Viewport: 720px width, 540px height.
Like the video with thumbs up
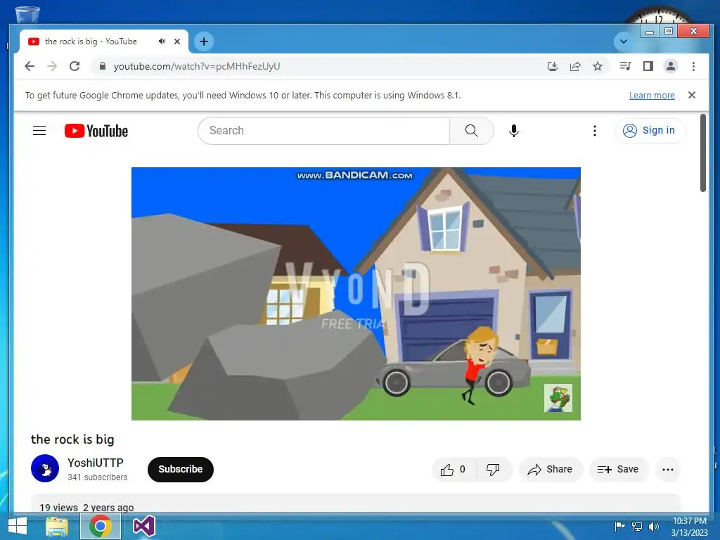click(x=454, y=469)
